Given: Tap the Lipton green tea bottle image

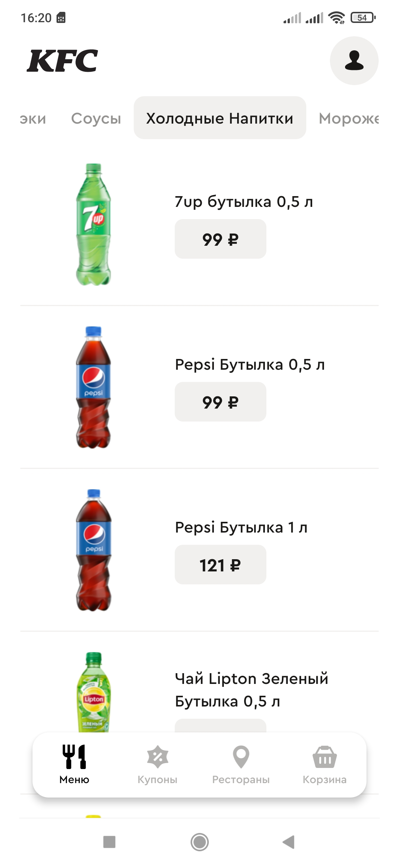Looking at the screenshot, I should [x=93, y=692].
